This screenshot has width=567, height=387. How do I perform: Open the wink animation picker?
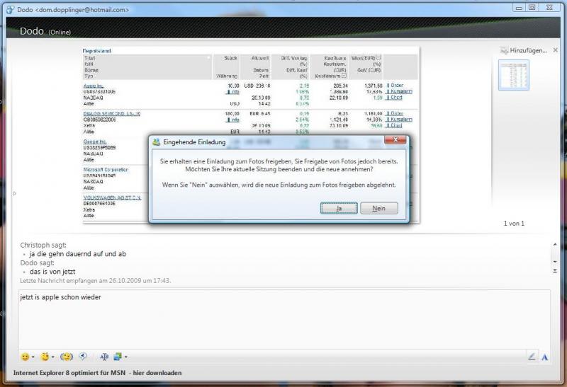(x=45, y=357)
